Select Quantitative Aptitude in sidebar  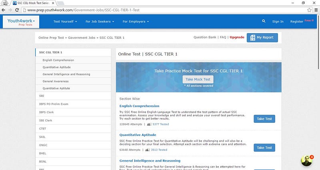click(x=73, y=67)
